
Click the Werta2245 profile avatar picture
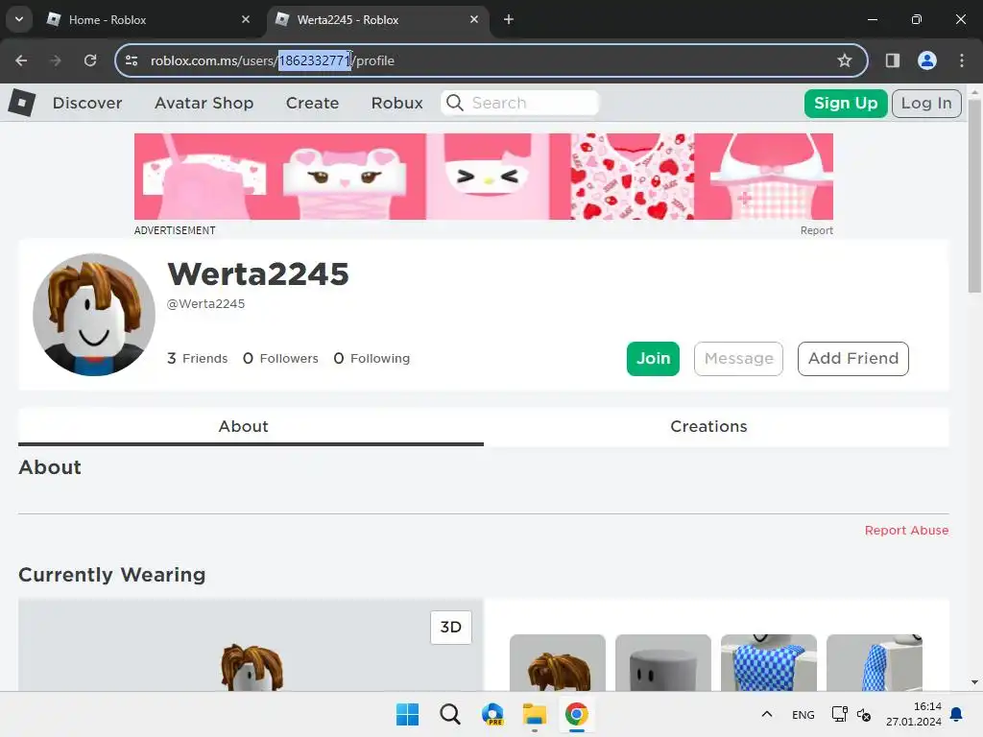[x=94, y=315]
